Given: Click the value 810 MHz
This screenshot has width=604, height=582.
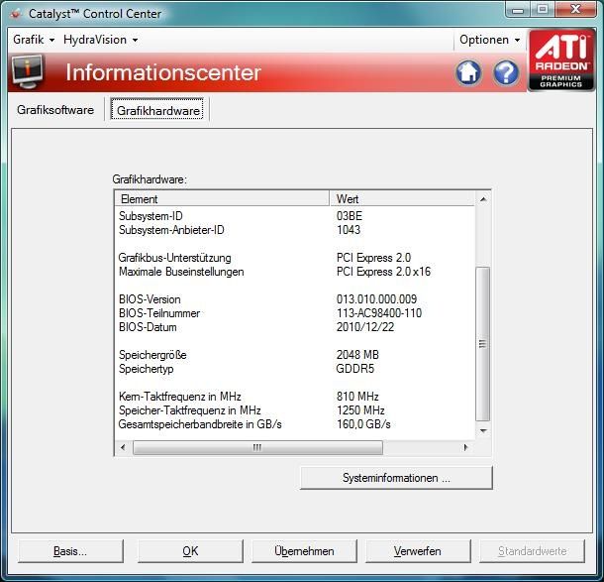Looking at the screenshot, I should tap(357, 397).
